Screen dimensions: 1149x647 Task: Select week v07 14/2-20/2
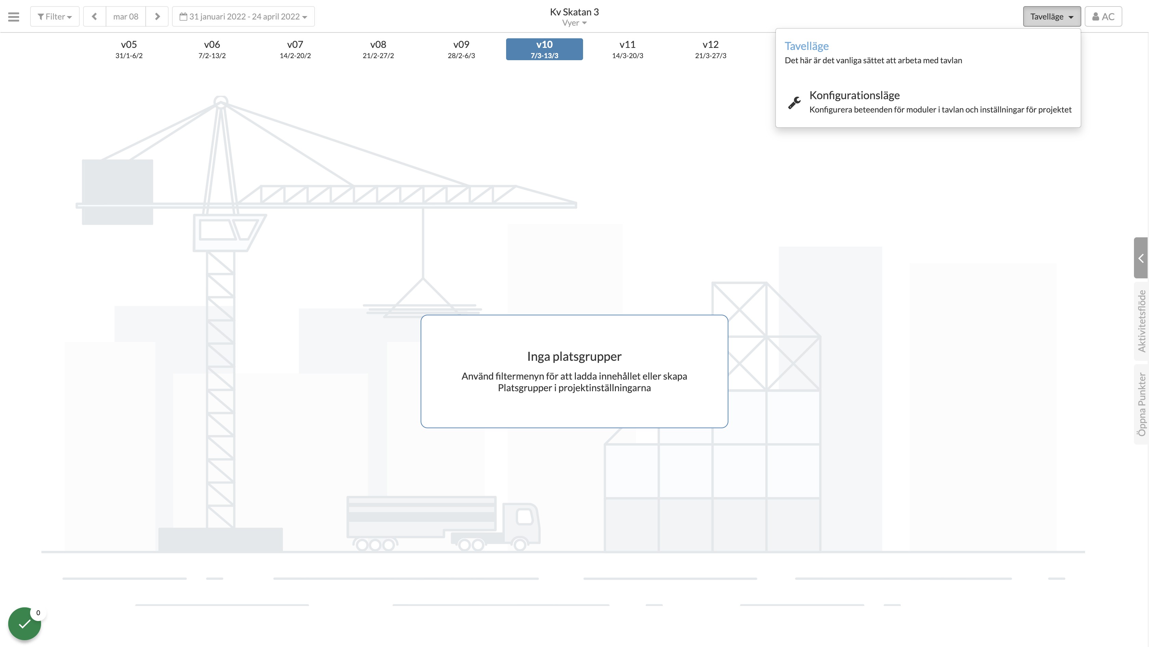tap(295, 49)
